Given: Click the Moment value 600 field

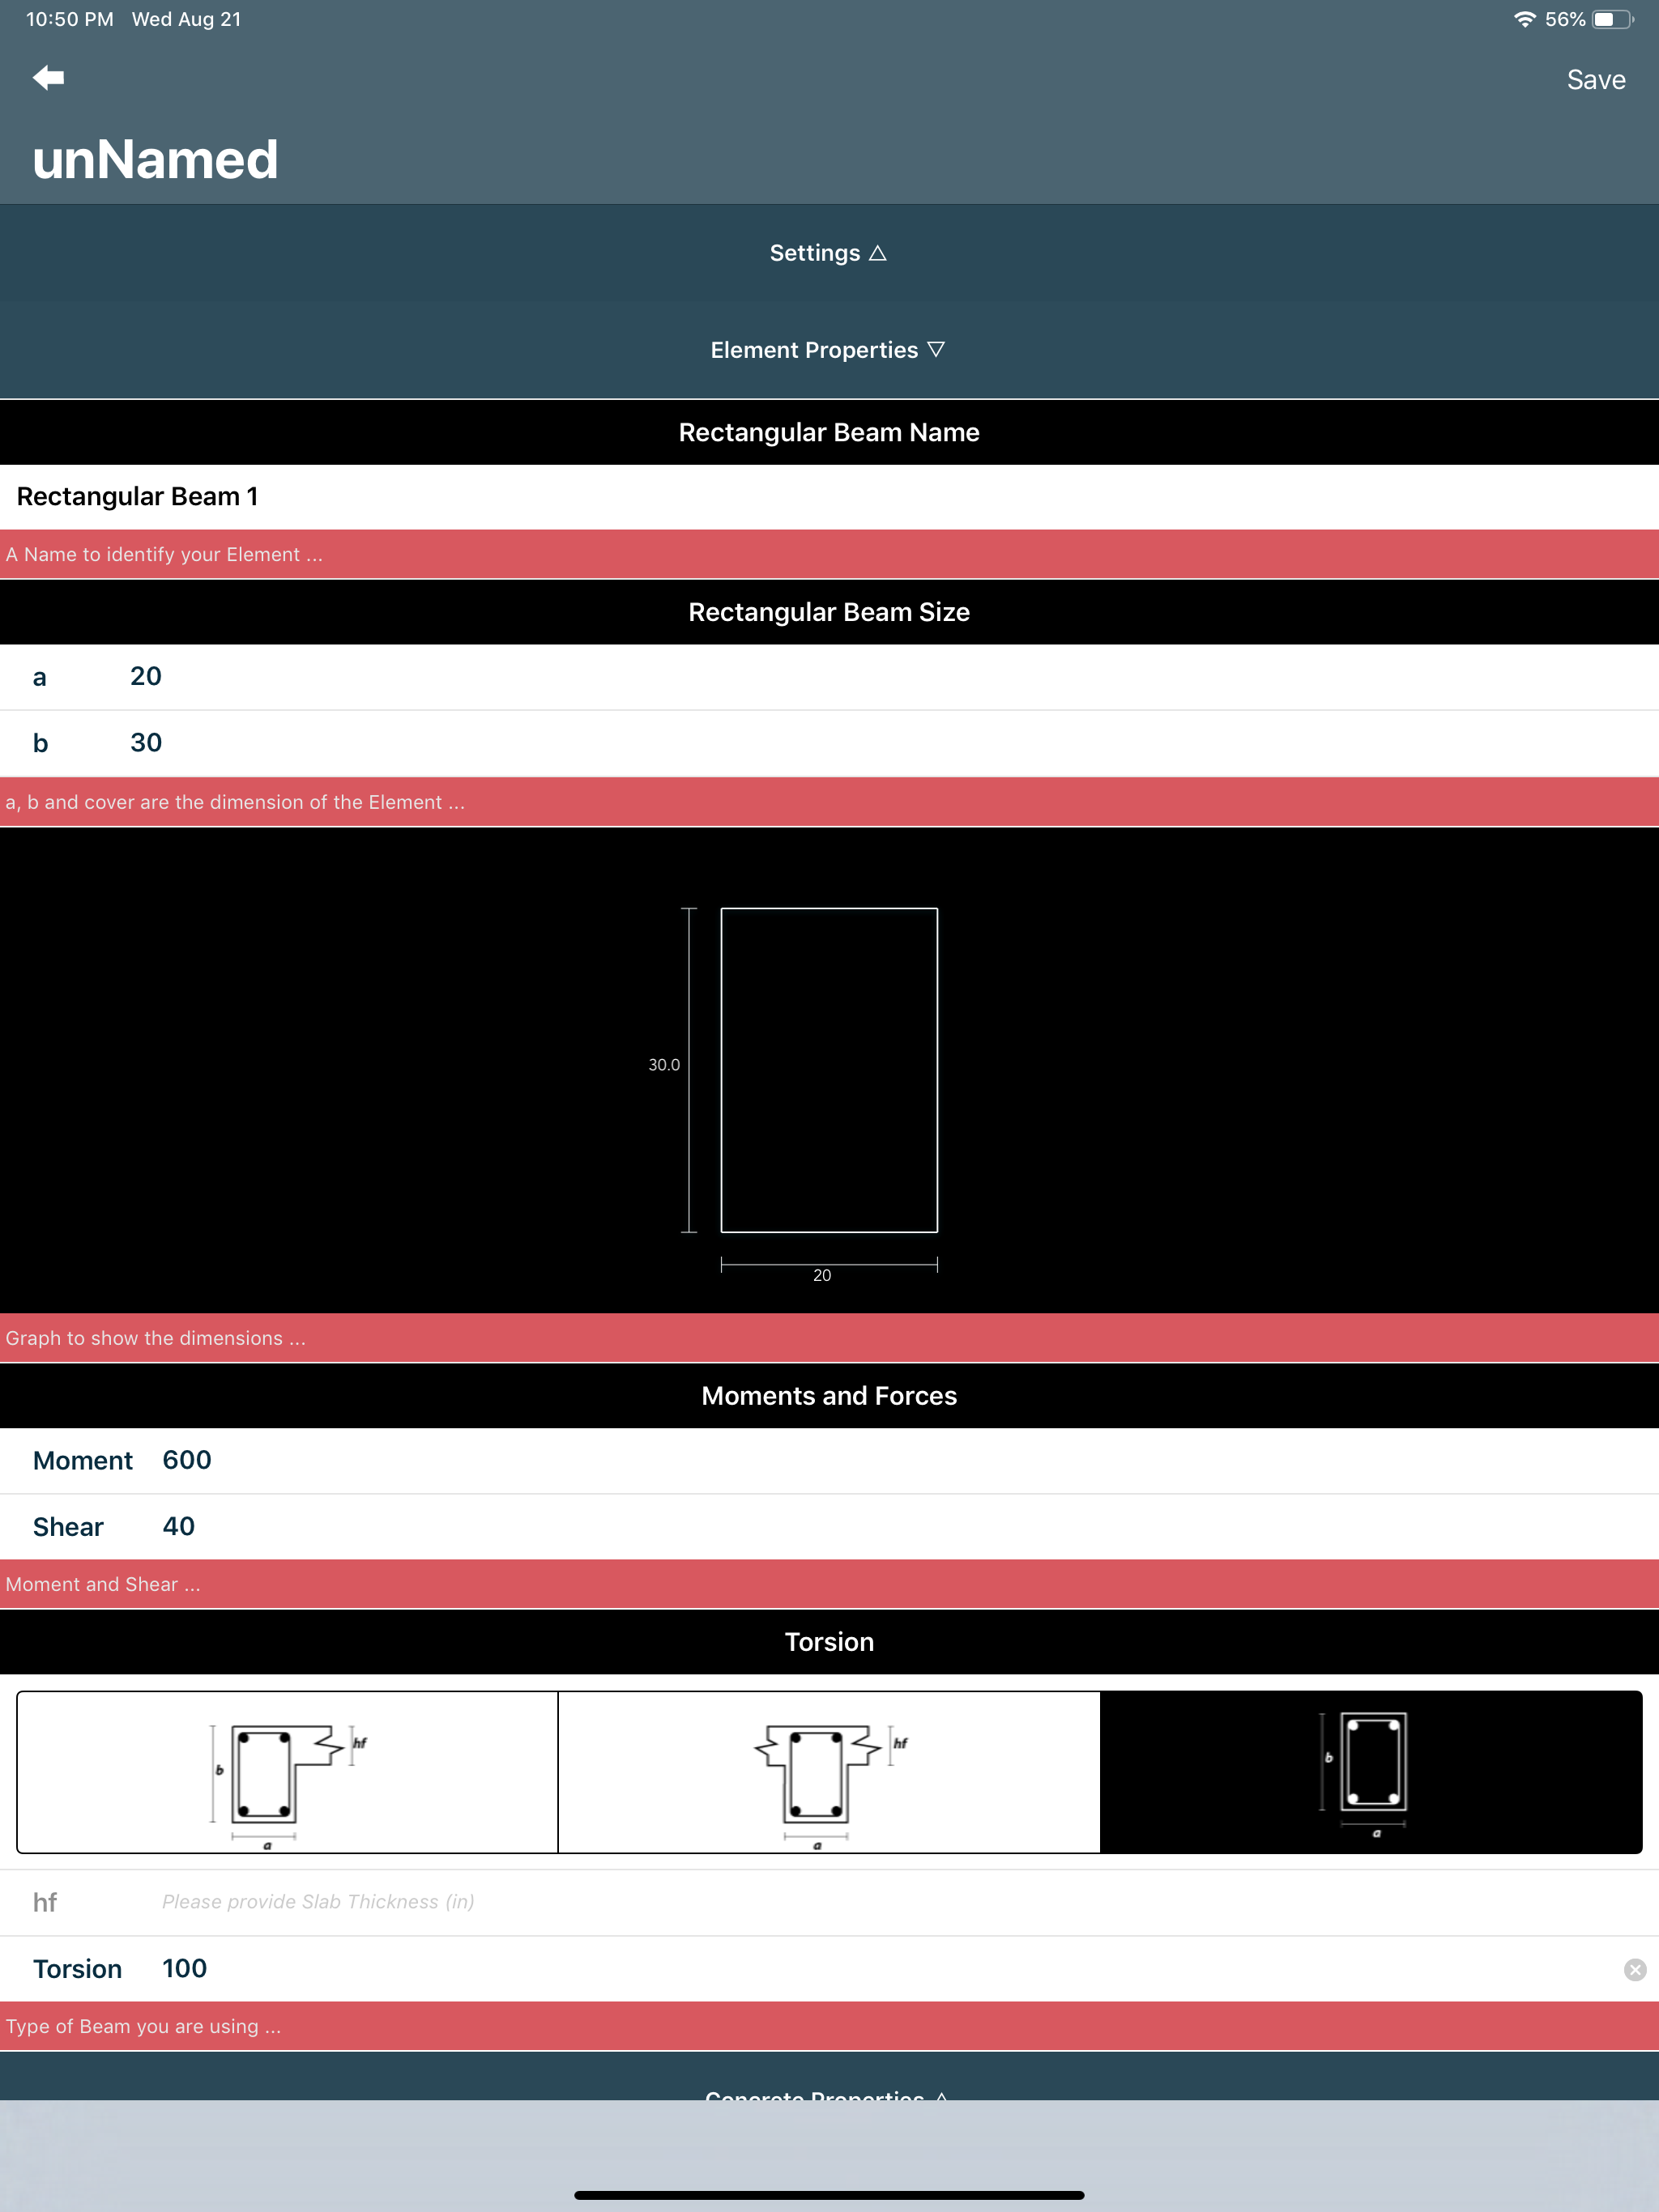Looking at the screenshot, I should pos(187,1460).
